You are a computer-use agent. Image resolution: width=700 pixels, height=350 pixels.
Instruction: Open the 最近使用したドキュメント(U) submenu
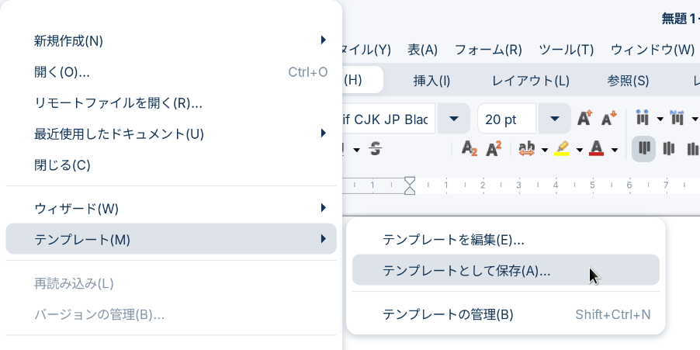pos(171,133)
